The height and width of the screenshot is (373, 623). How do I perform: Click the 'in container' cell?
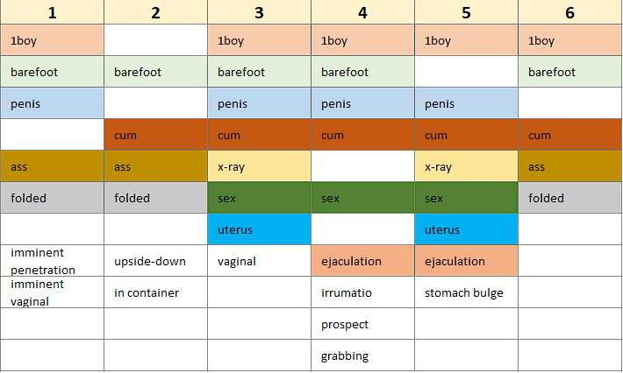point(155,292)
